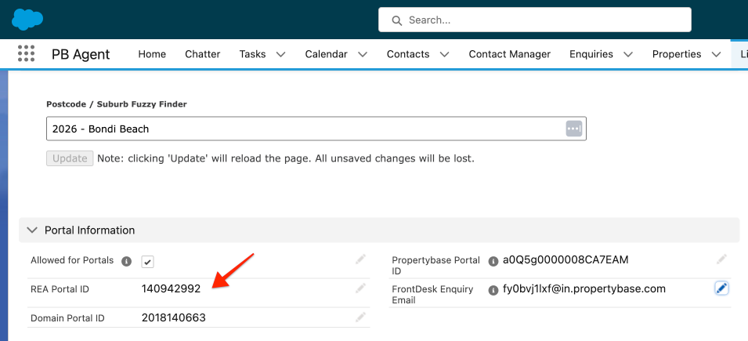
Task: Click the Search field at top
Action: (534, 20)
